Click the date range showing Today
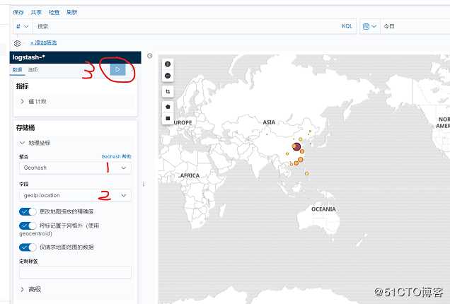 pos(389,26)
